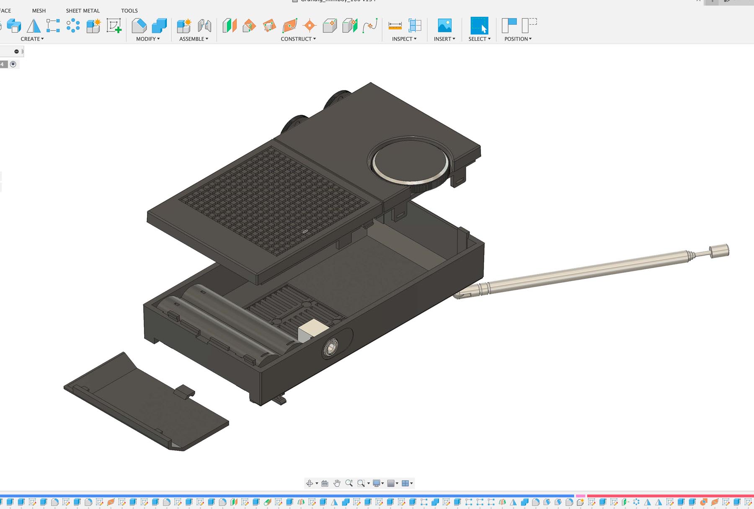754x509 pixels.
Task: Expand the ASSEMBLE dropdown
Action: tap(194, 39)
